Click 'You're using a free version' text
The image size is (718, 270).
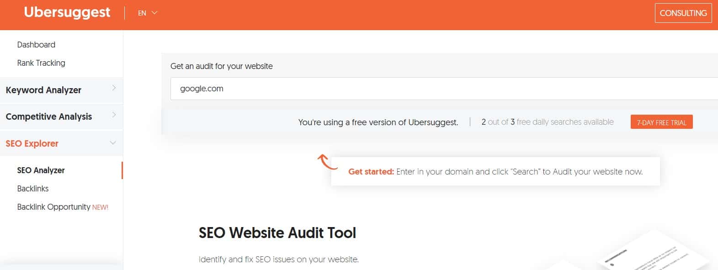[378, 122]
